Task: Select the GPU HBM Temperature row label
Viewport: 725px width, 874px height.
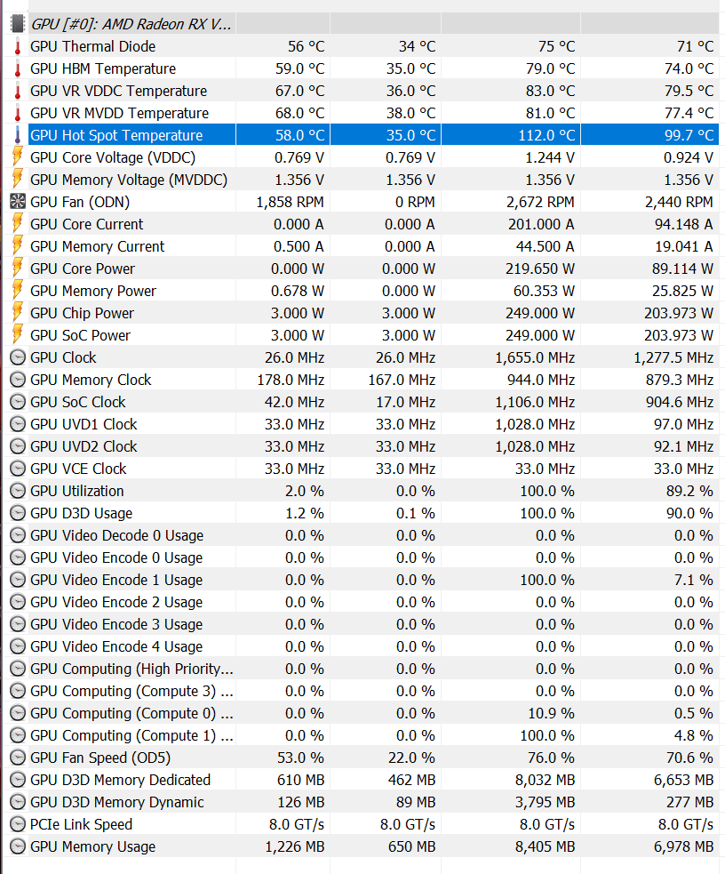Action: (x=103, y=68)
